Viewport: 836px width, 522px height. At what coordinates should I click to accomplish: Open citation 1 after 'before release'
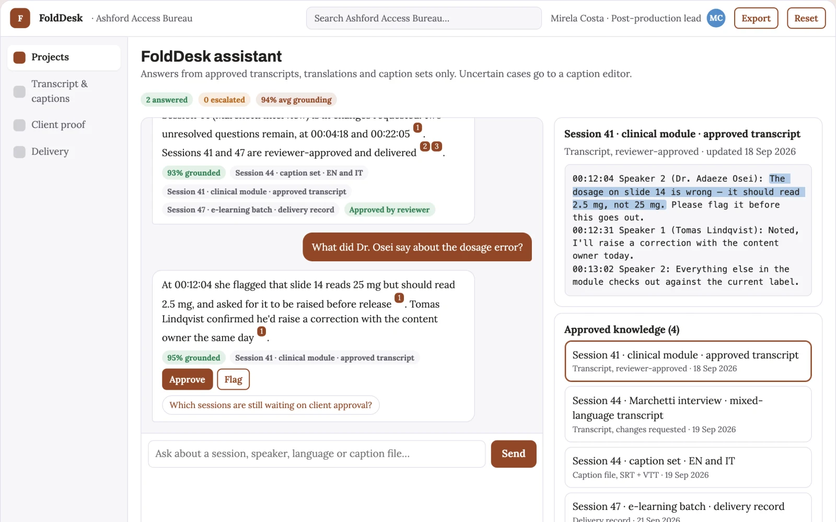pos(399,298)
